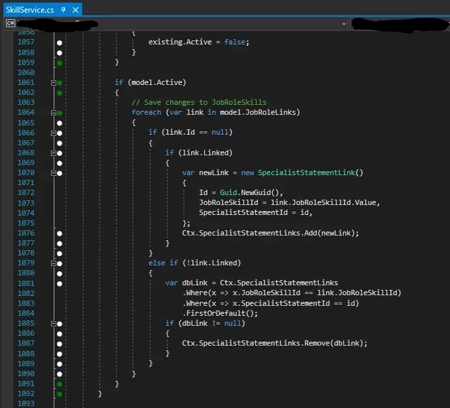Click line number 1072 in the gutter
Viewport: 450px width, 408px height.
tap(26, 192)
